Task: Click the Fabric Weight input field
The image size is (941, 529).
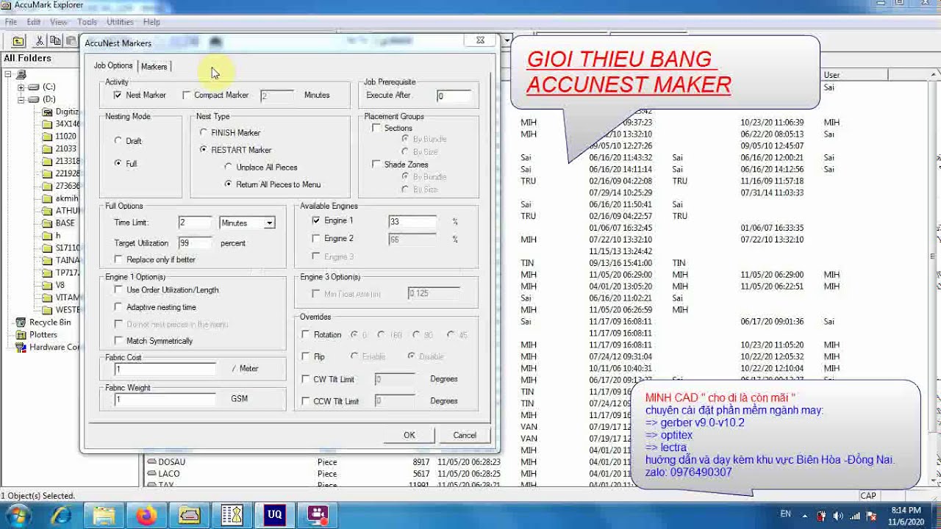Action: pos(165,399)
